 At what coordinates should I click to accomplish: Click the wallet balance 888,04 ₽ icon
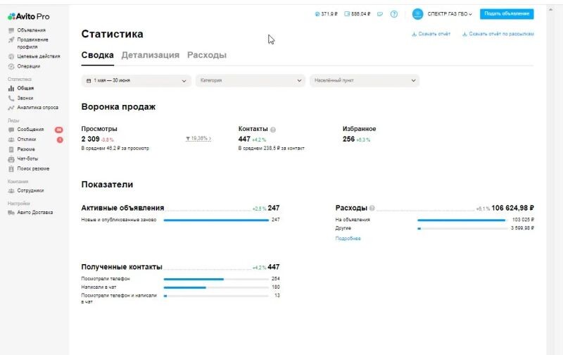pos(348,14)
